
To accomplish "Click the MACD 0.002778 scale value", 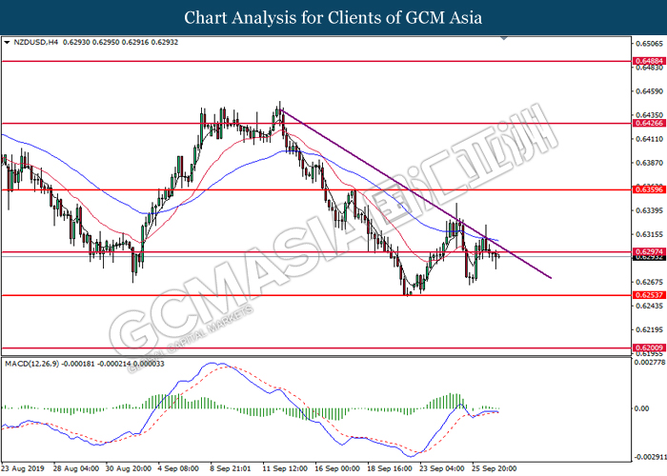I will click(650, 362).
